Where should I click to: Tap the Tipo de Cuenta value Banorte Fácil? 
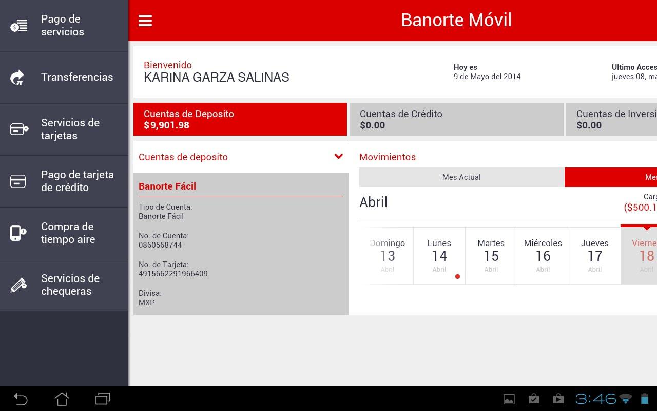(x=161, y=216)
